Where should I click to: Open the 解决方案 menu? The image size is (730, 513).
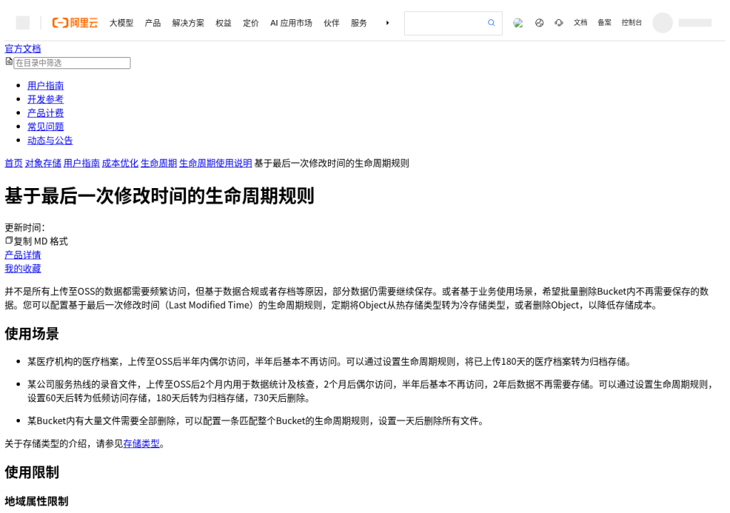pyautogui.click(x=188, y=23)
